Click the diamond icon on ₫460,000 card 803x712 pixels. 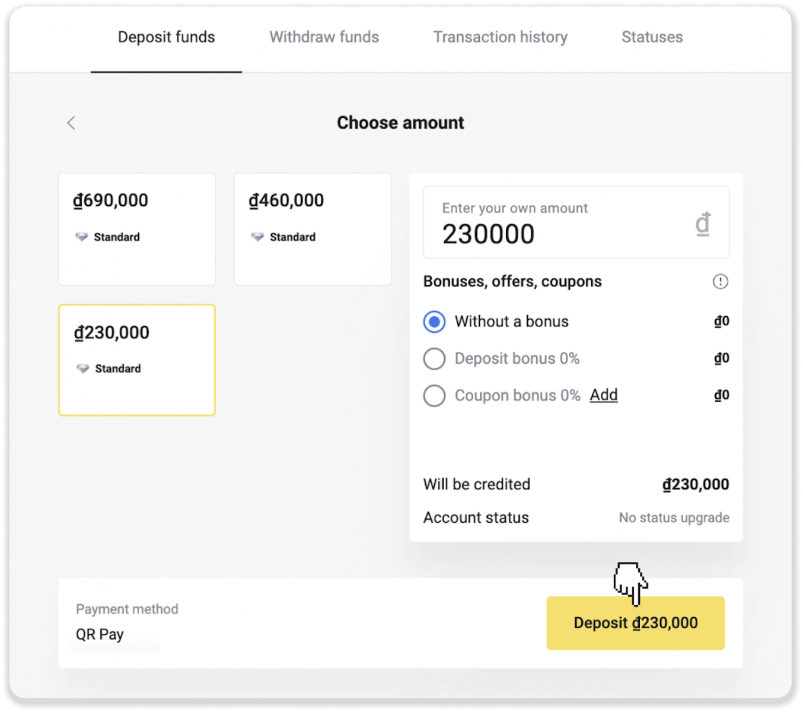tap(257, 237)
